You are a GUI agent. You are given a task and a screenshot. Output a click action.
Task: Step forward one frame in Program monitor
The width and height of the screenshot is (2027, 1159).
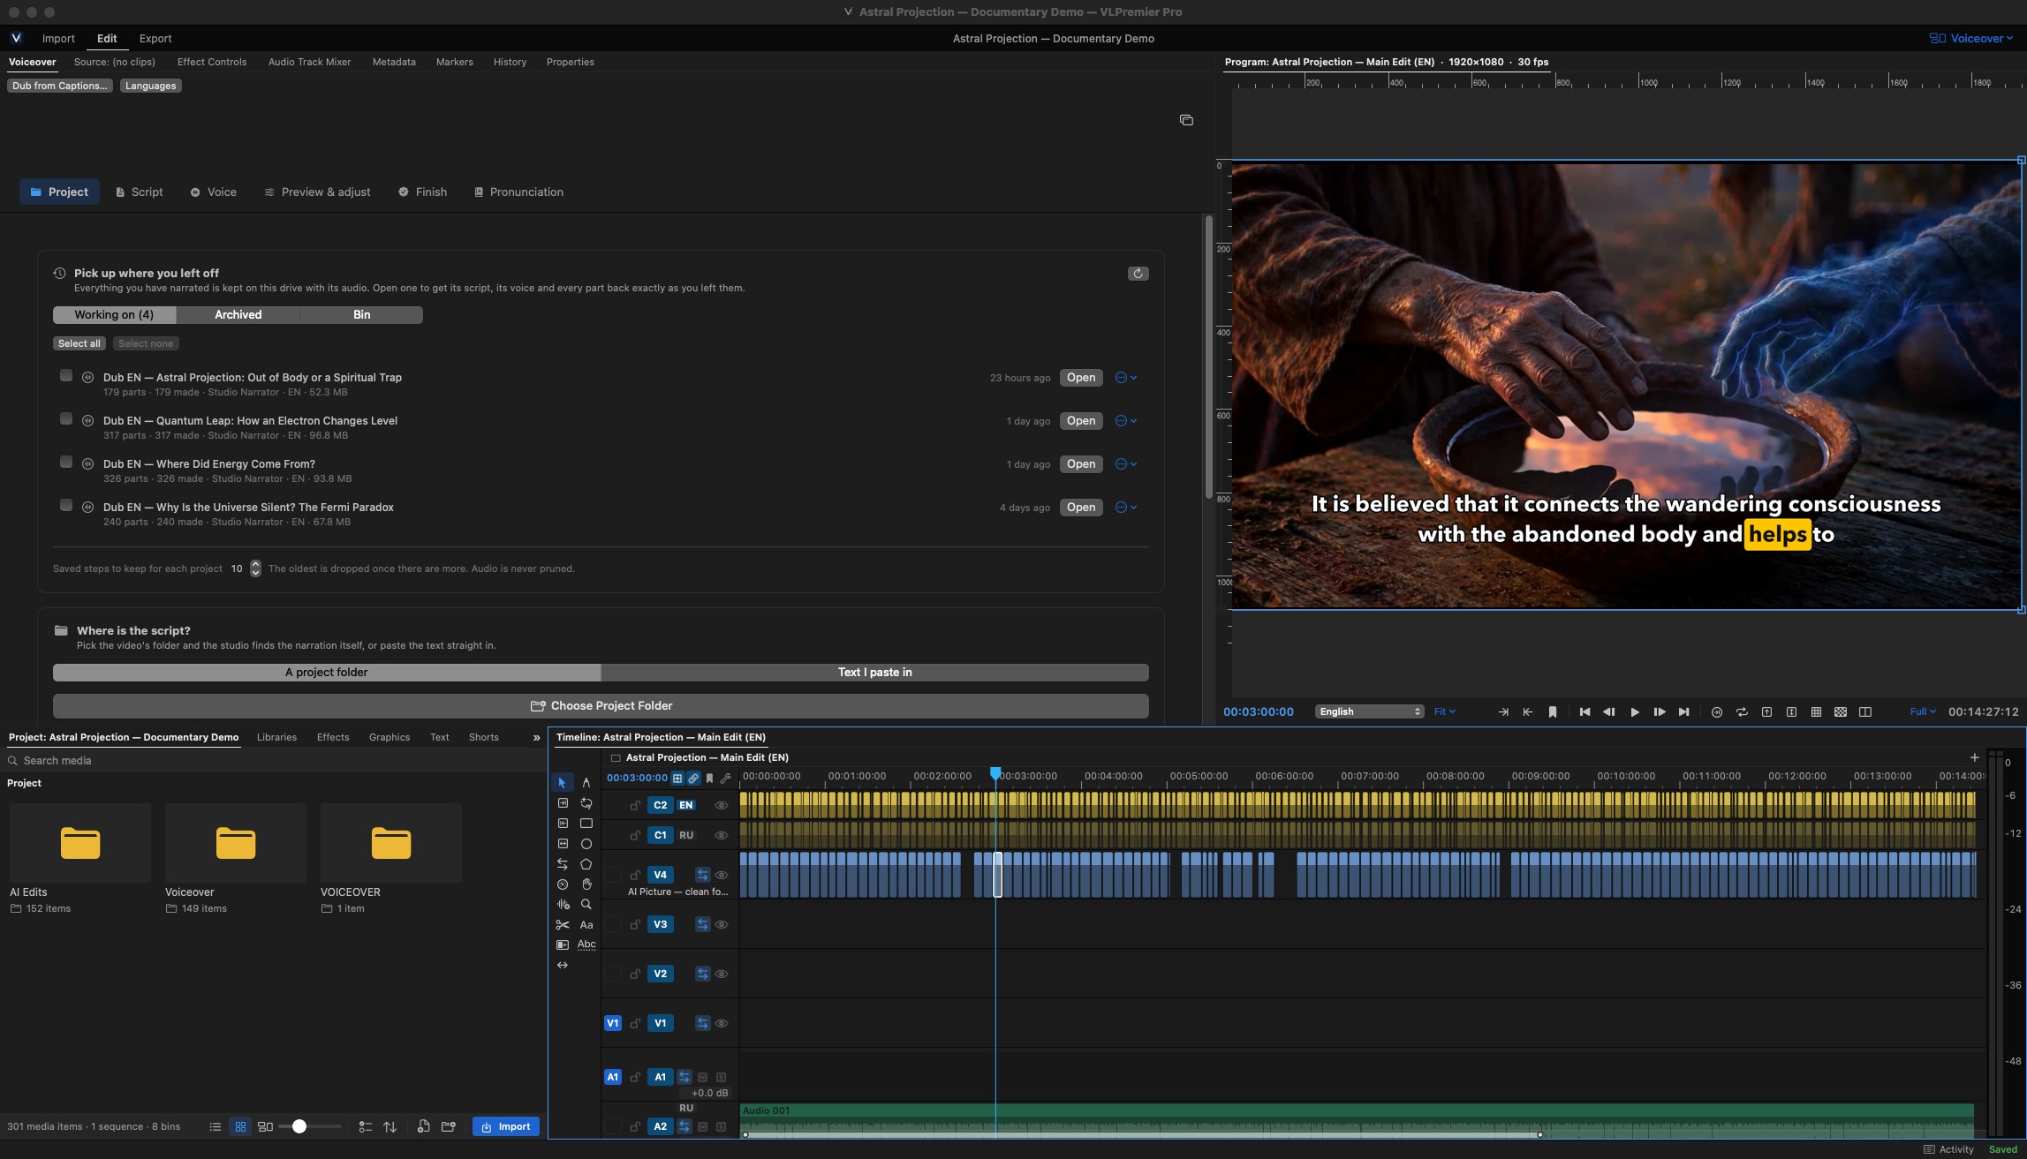click(x=1660, y=712)
